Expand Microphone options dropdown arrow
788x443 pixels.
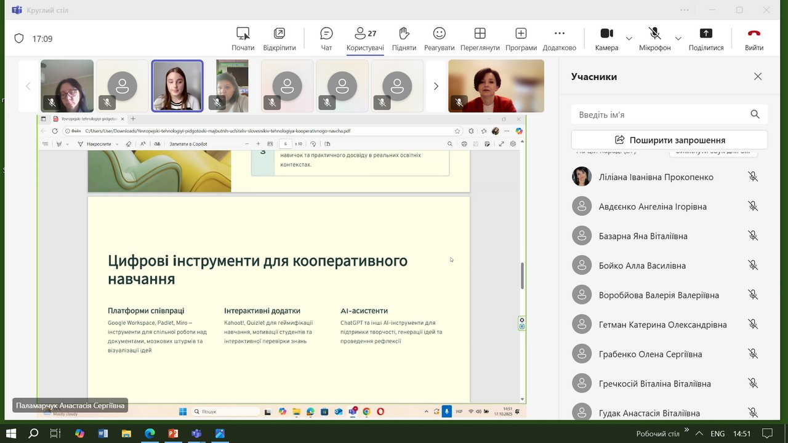678,39
